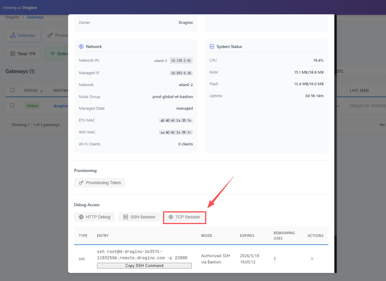Click last seen 2026/5/18 15:05:04
386x281 pixels.
coord(367,106)
